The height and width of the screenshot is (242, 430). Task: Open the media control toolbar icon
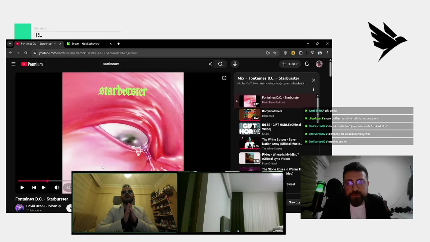[x=312, y=53]
